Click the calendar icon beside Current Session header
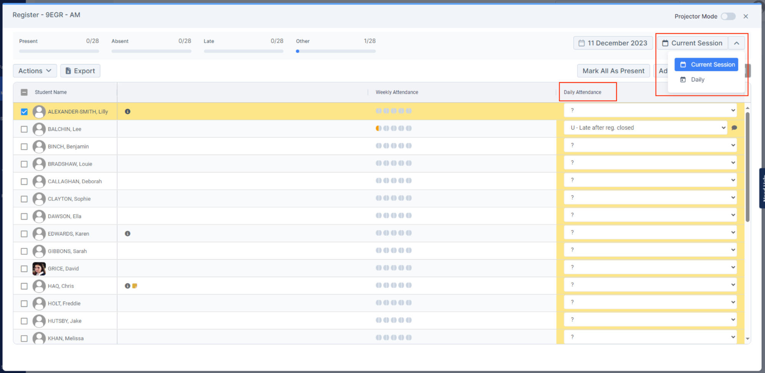The height and width of the screenshot is (373, 765). pos(666,43)
